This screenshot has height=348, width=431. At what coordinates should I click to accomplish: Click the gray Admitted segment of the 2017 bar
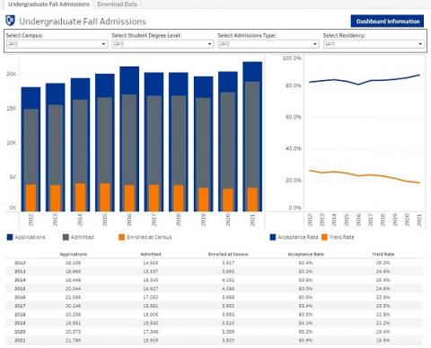[154, 140]
